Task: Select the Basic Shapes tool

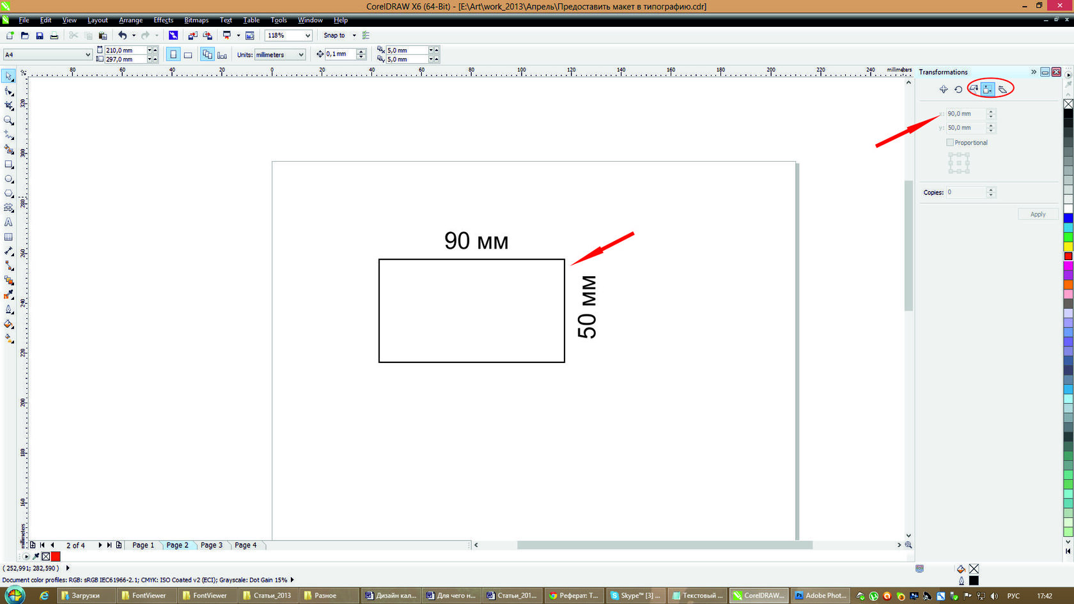Action: tap(9, 208)
